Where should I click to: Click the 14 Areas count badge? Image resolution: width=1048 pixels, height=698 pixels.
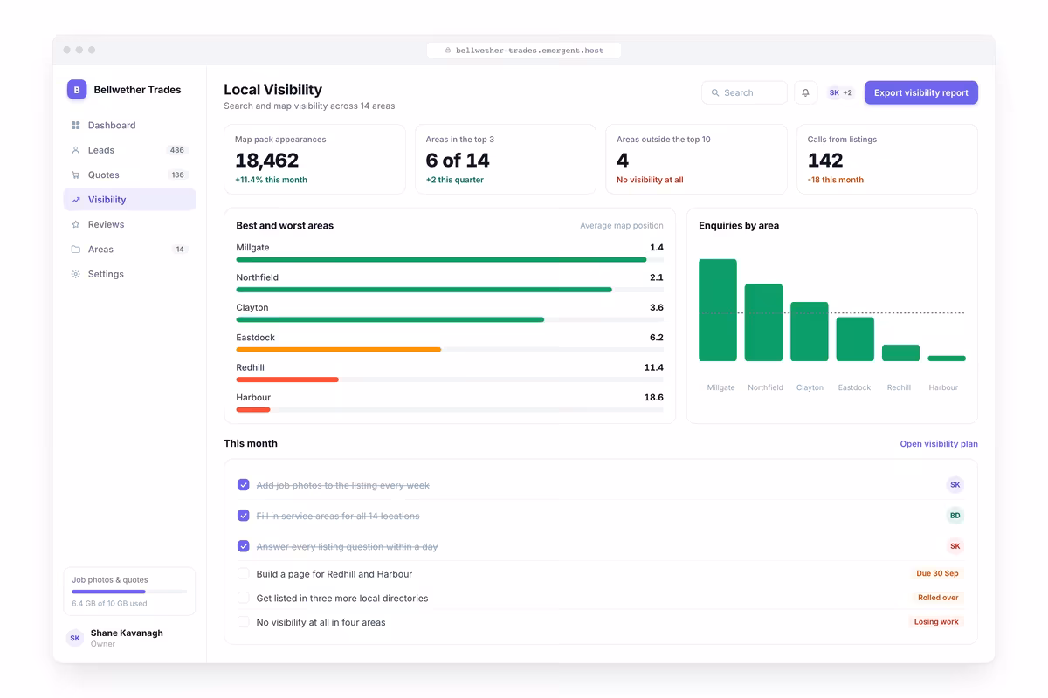(x=180, y=250)
